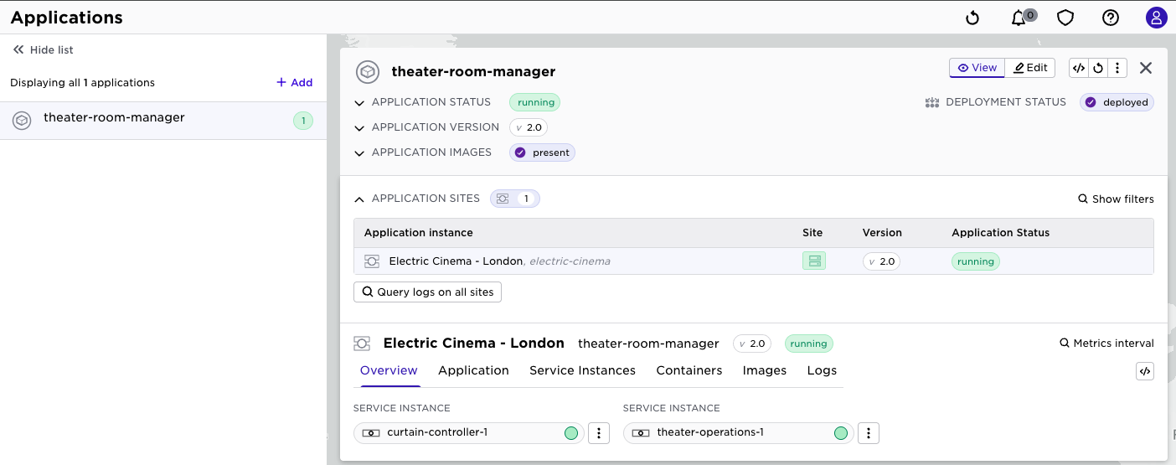Click the green site icon in table row
Viewport: 1176px width, 465px height.
[813, 261]
